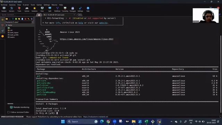Open the Settings menu
222x125 pixels.
pos(46,5)
